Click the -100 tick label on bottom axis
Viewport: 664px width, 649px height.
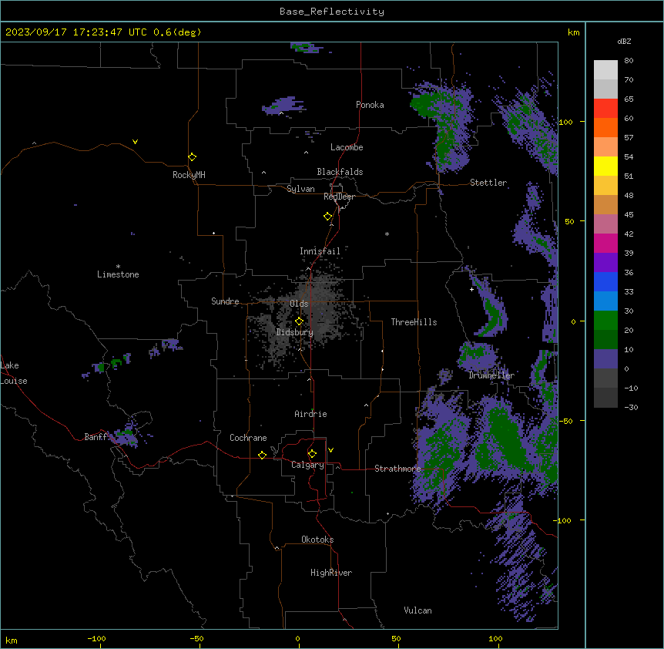96,638
